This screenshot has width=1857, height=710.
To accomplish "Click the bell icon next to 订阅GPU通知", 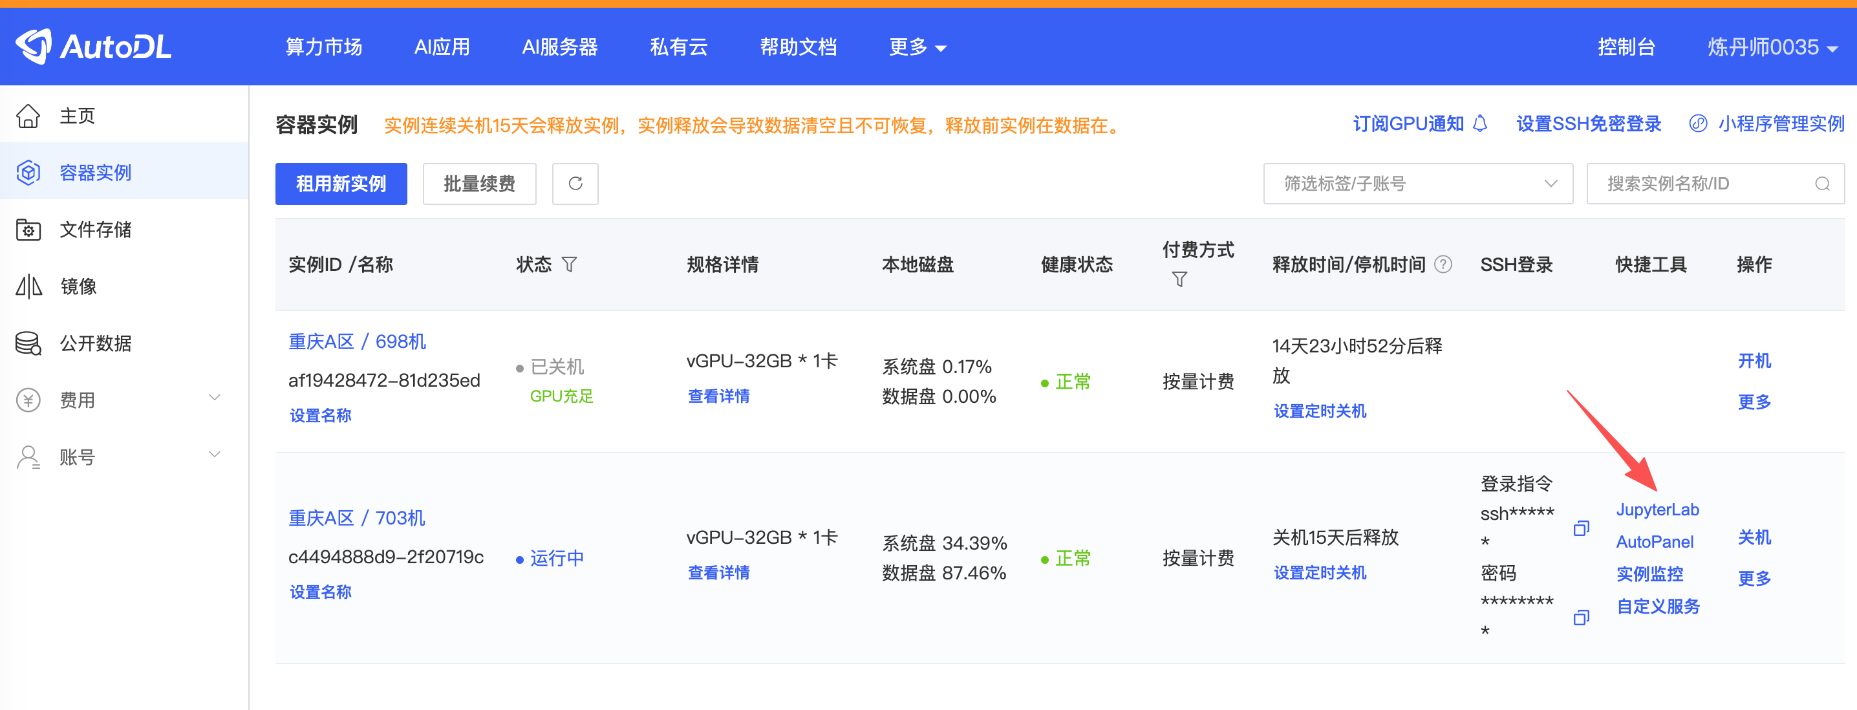I will pyautogui.click(x=1480, y=124).
